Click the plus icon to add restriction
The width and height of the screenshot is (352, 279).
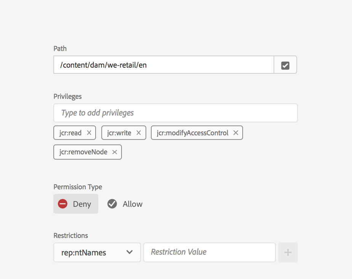tap(288, 252)
